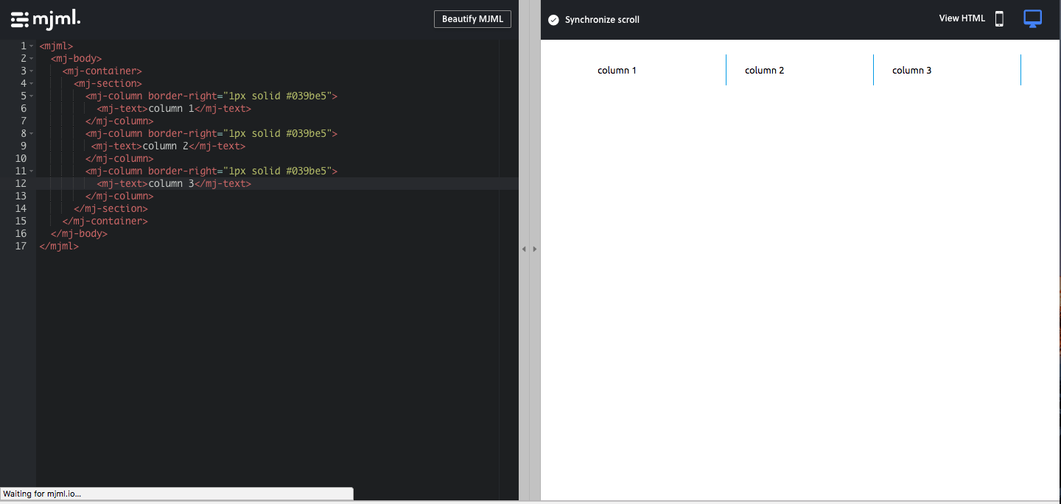Collapse the mj-container fold on line 3
The width and height of the screenshot is (1061, 504).
31,71
